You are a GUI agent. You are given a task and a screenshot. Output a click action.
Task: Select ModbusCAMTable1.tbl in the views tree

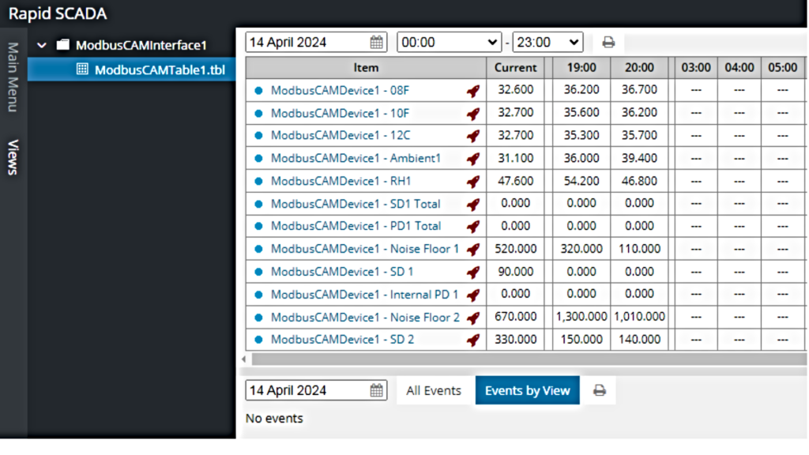click(x=160, y=70)
